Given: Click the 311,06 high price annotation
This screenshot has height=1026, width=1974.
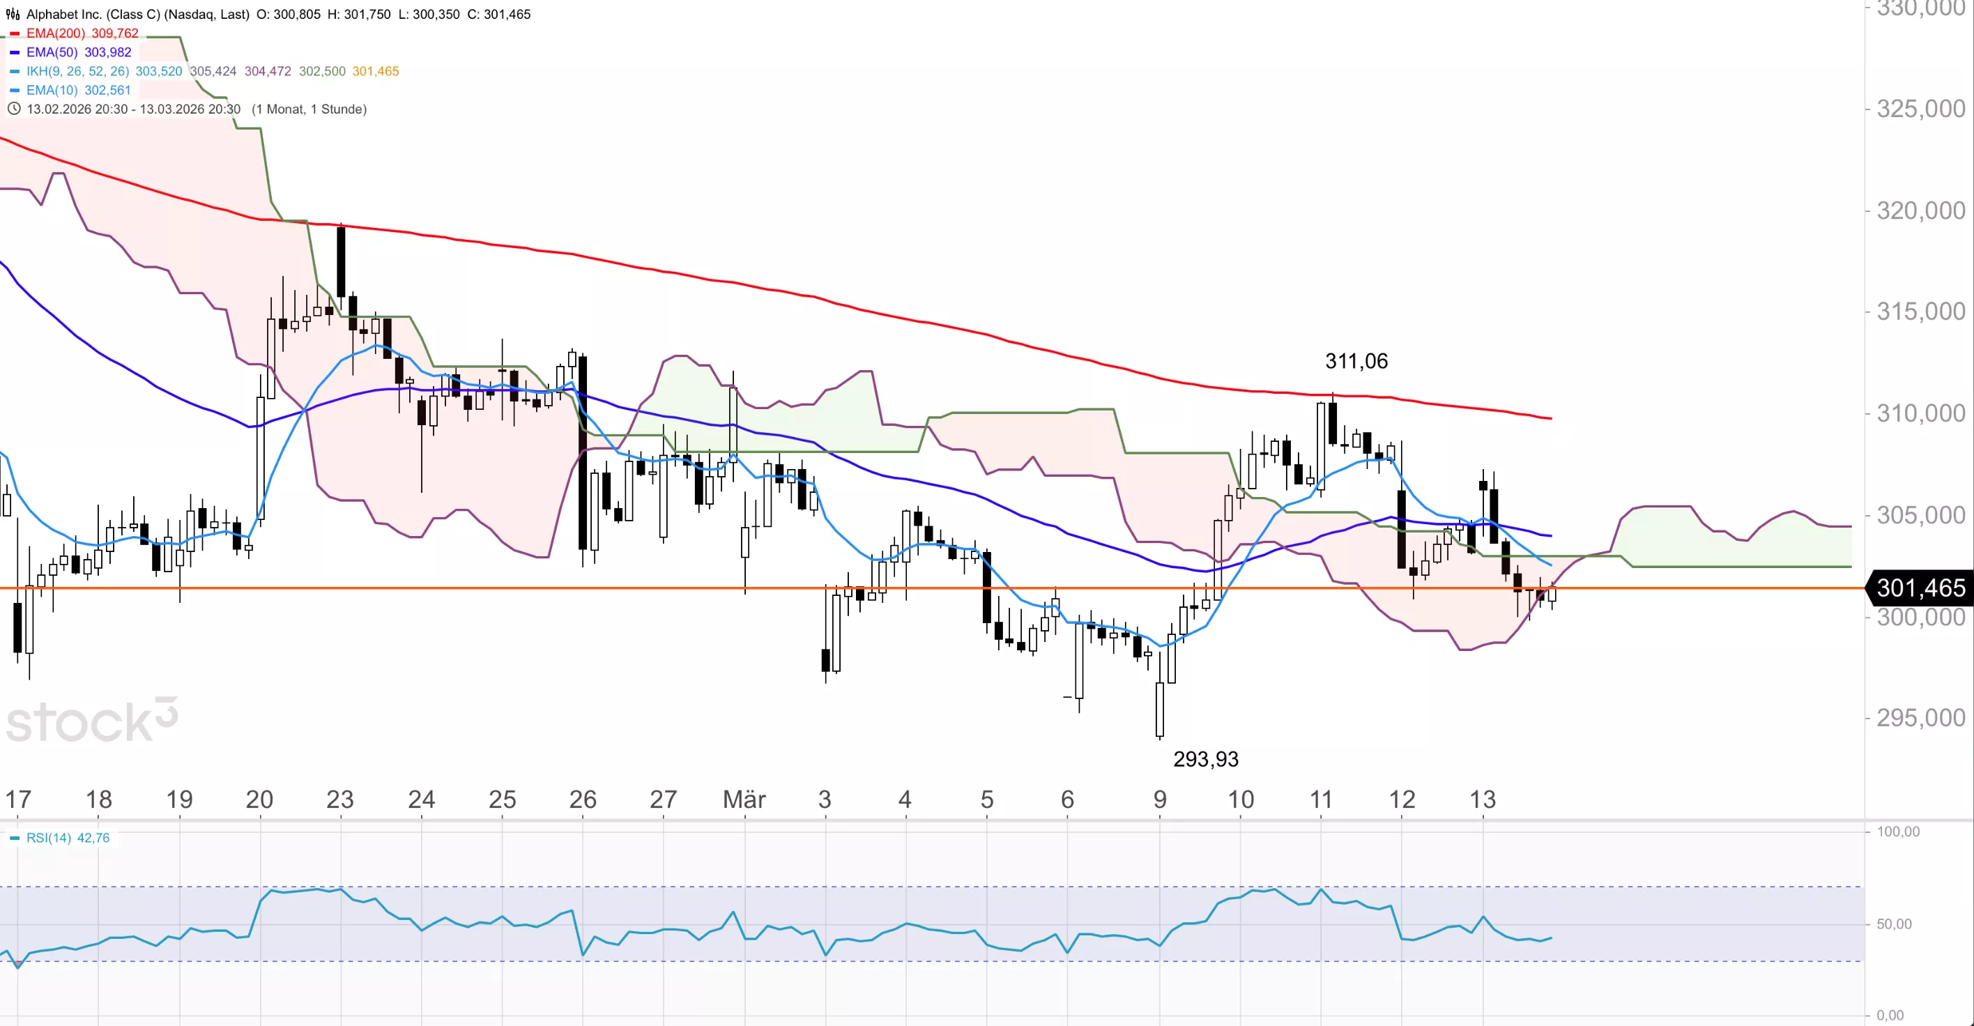Looking at the screenshot, I should (1356, 361).
